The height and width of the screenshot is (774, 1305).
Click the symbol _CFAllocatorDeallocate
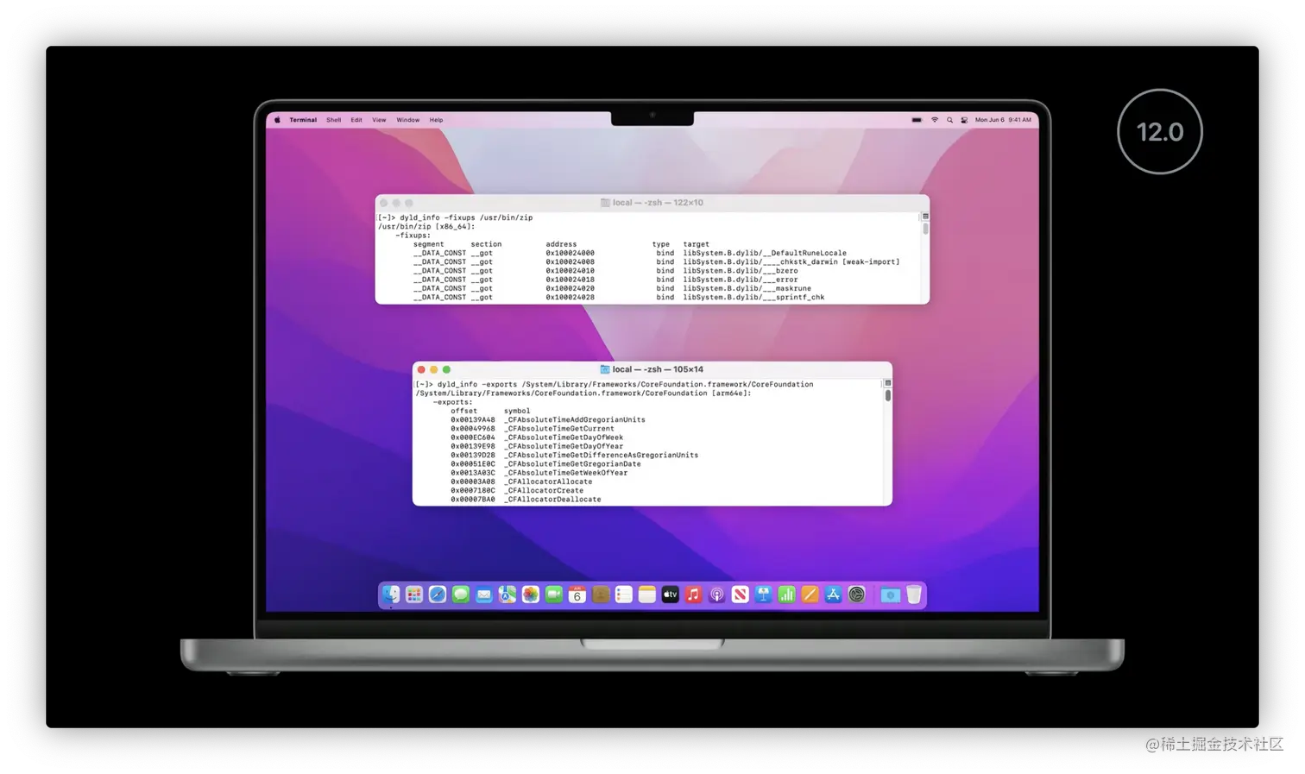pyautogui.click(x=552, y=500)
